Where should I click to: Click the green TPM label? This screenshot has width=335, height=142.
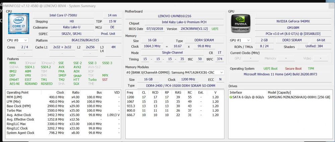(x=311, y=68)
